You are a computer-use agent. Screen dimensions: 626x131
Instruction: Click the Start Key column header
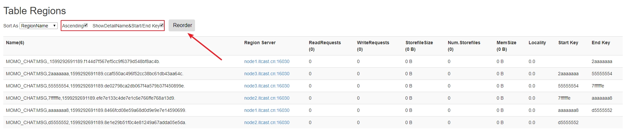pos(568,43)
